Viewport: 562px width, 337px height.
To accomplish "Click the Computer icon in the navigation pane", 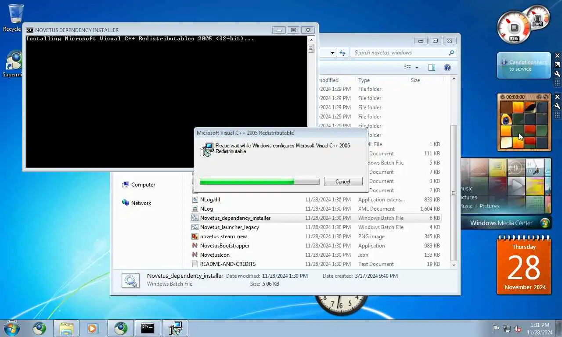I will pos(126,185).
